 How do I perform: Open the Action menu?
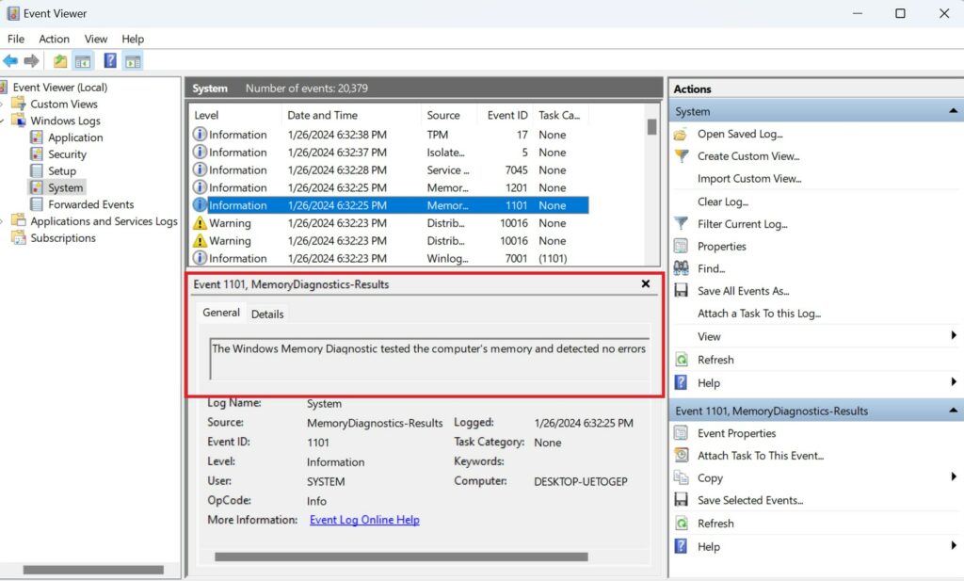click(x=54, y=39)
